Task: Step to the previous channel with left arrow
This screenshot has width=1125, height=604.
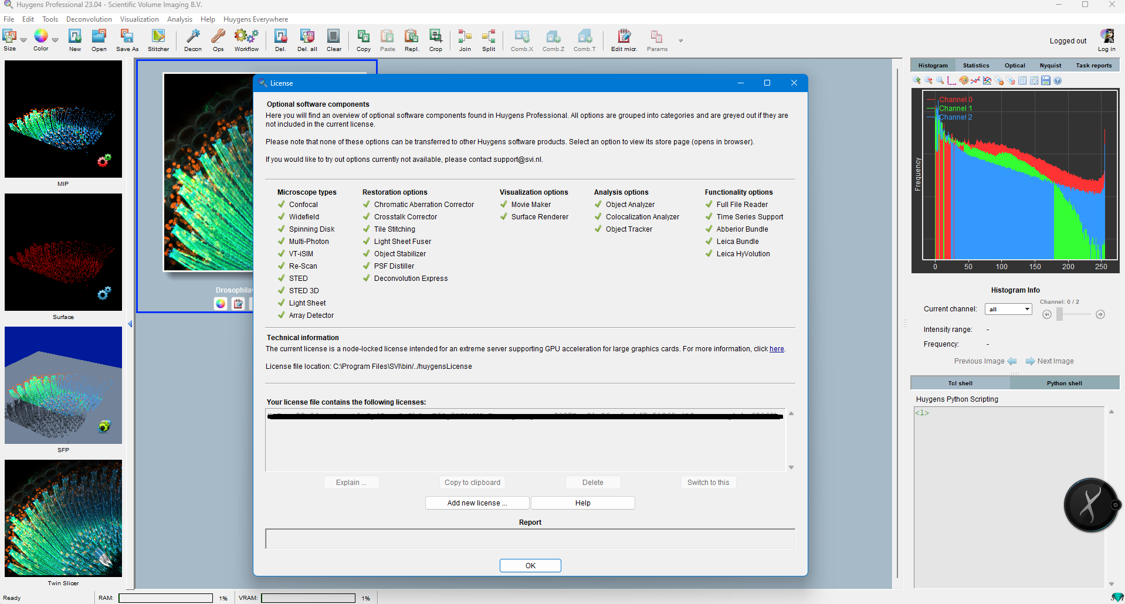Action: tap(1047, 314)
